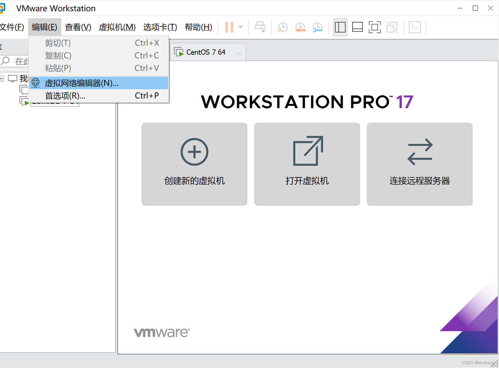Send Ctrl+Alt+Del to the virtual machine
The image size is (499, 368).
(260, 27)
